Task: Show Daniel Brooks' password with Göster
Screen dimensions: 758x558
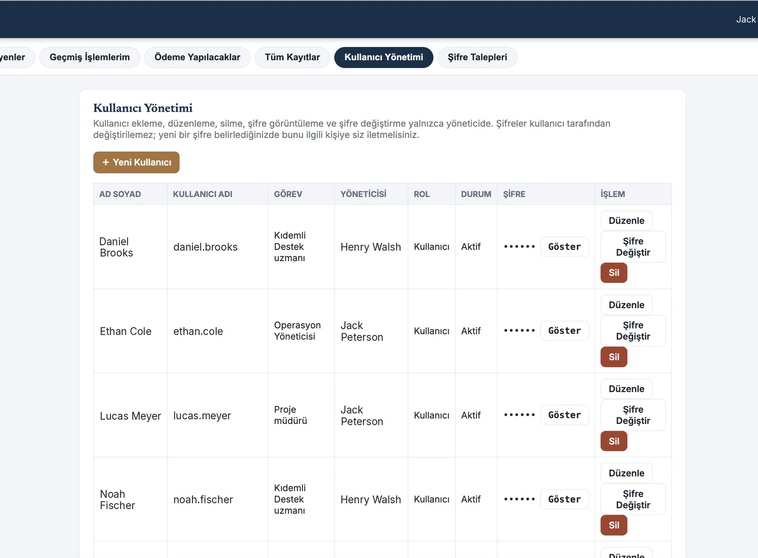Action: coord(565,247)
